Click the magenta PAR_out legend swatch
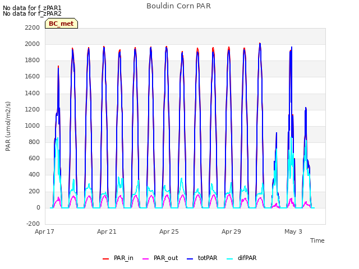 146,259
